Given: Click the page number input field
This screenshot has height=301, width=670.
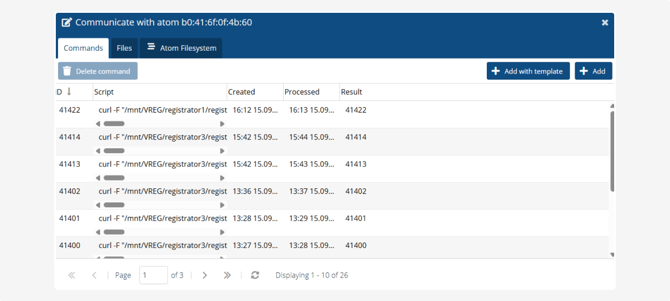Looking at the screenshot, I should coord(153,275).
